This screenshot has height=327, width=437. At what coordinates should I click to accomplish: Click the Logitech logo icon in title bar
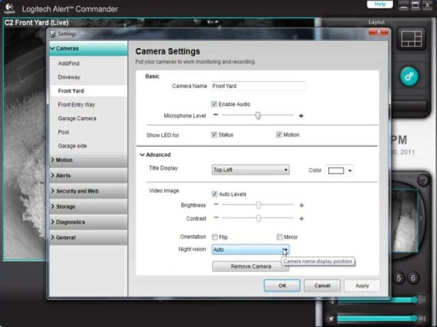(x=10, y=9)
